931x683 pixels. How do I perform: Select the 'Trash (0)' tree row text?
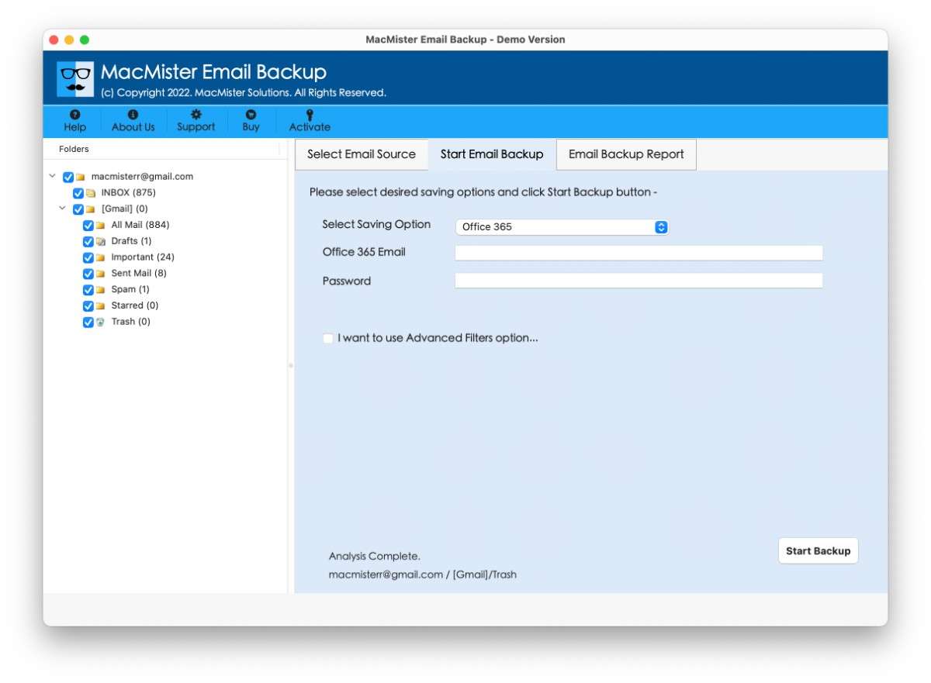tap(131, 322)
